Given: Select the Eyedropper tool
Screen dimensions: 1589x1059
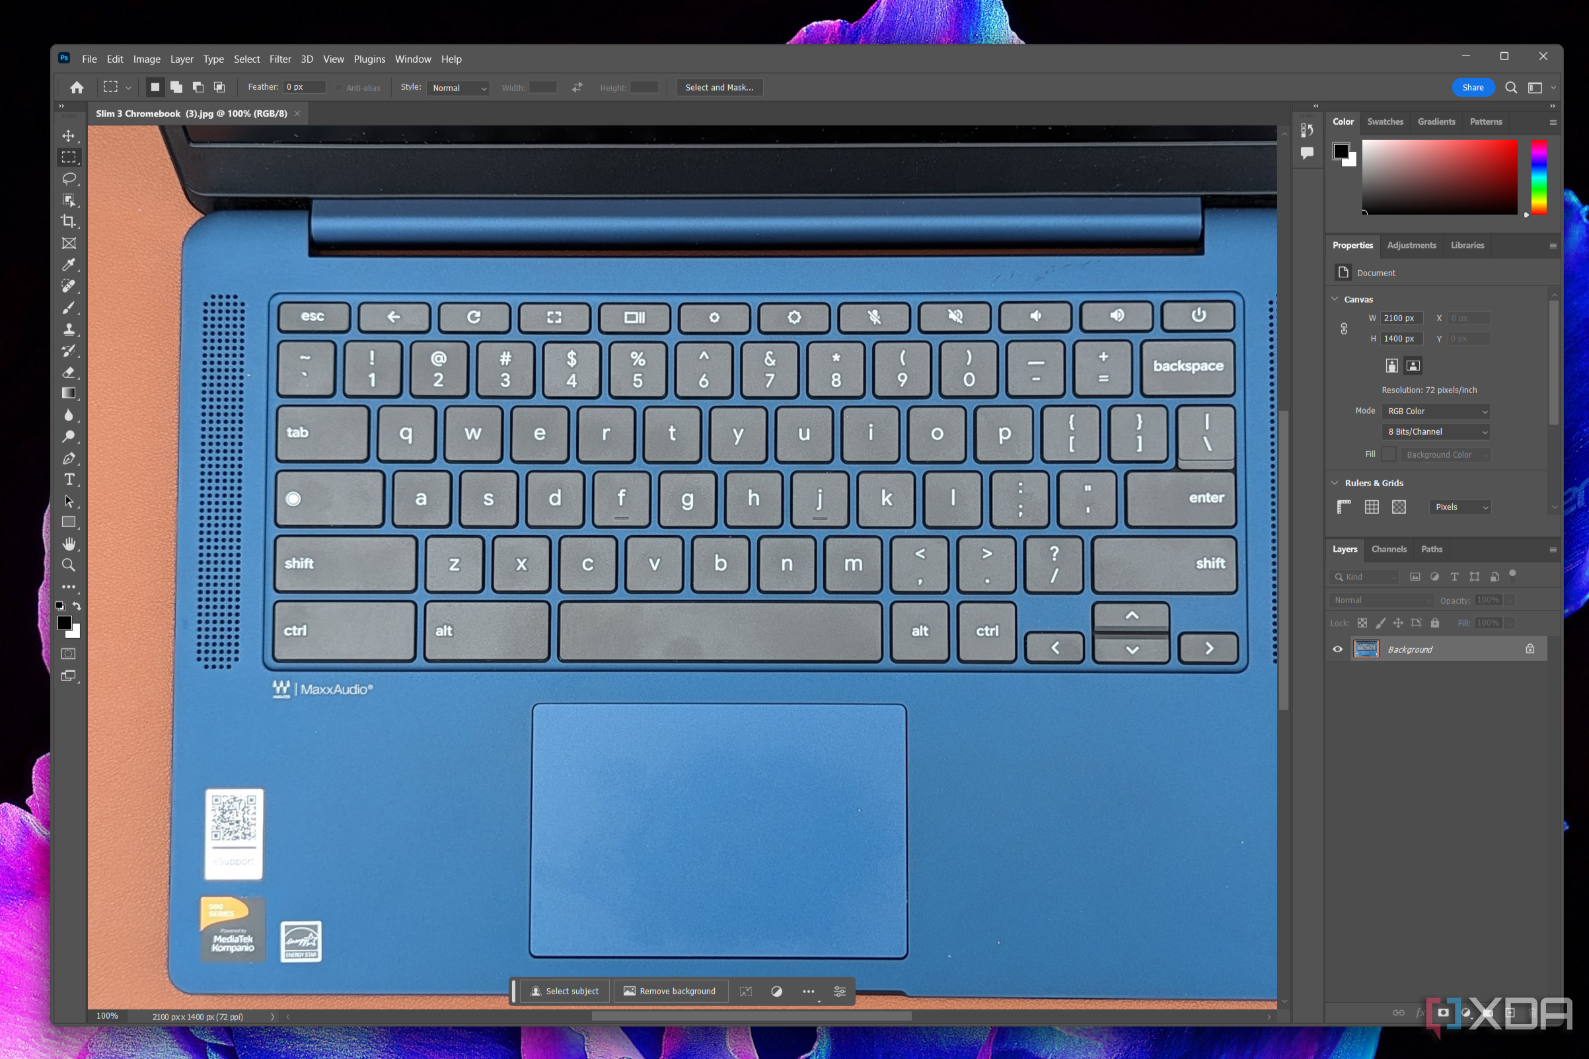Looking at the screenshot, I should click(x=69, y=270).
